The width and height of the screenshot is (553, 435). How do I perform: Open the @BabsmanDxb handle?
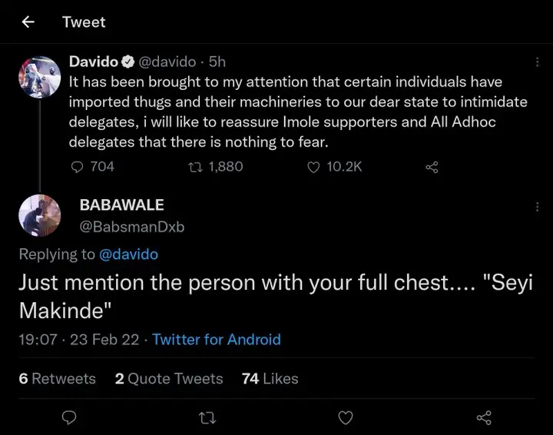(132, 227)
